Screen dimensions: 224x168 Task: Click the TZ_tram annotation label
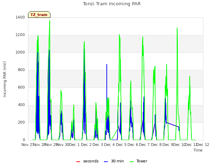click(x=39, y=15)
